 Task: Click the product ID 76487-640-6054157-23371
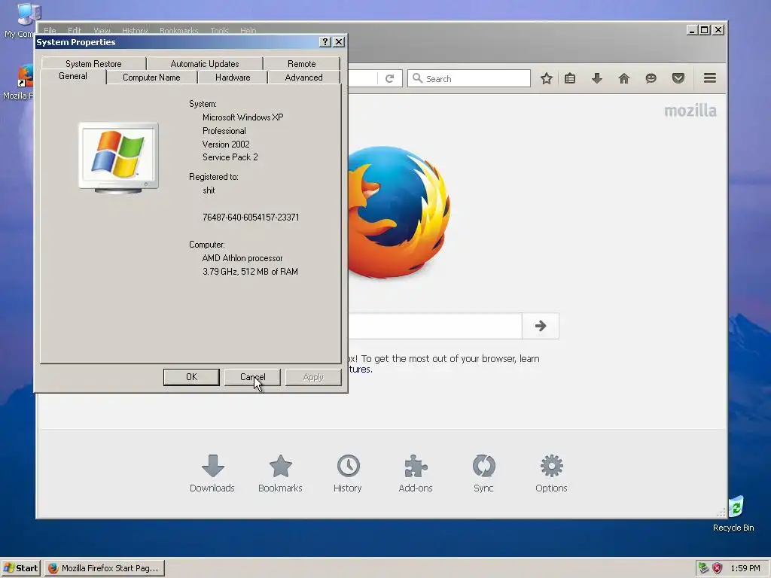click(251, 218)
